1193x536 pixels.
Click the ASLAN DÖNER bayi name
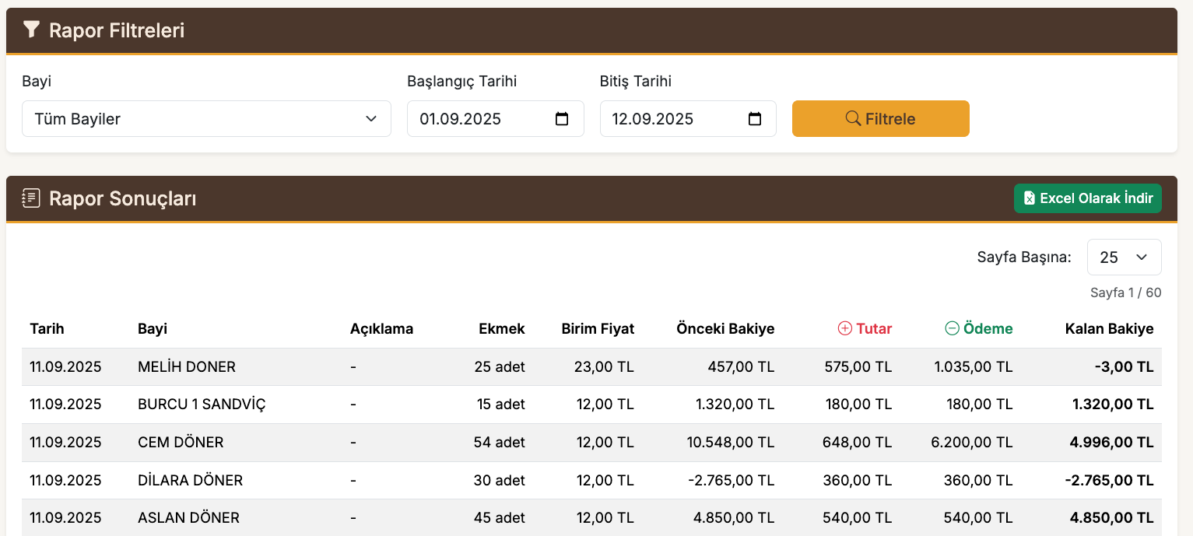188,517
